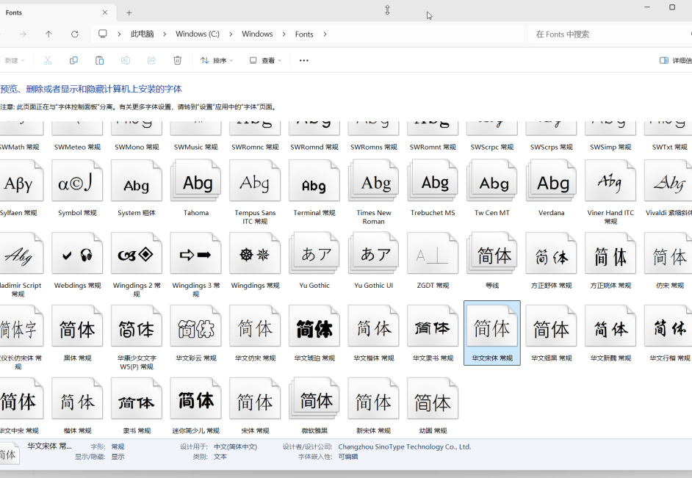
Task: Click Fonts breadcrumb in address bar
Action: pos(304,34)
